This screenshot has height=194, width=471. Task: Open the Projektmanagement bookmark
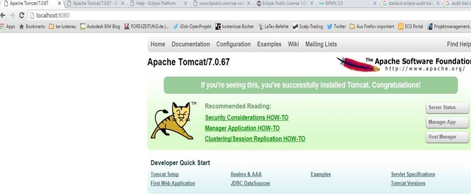(x=449, y=26)
